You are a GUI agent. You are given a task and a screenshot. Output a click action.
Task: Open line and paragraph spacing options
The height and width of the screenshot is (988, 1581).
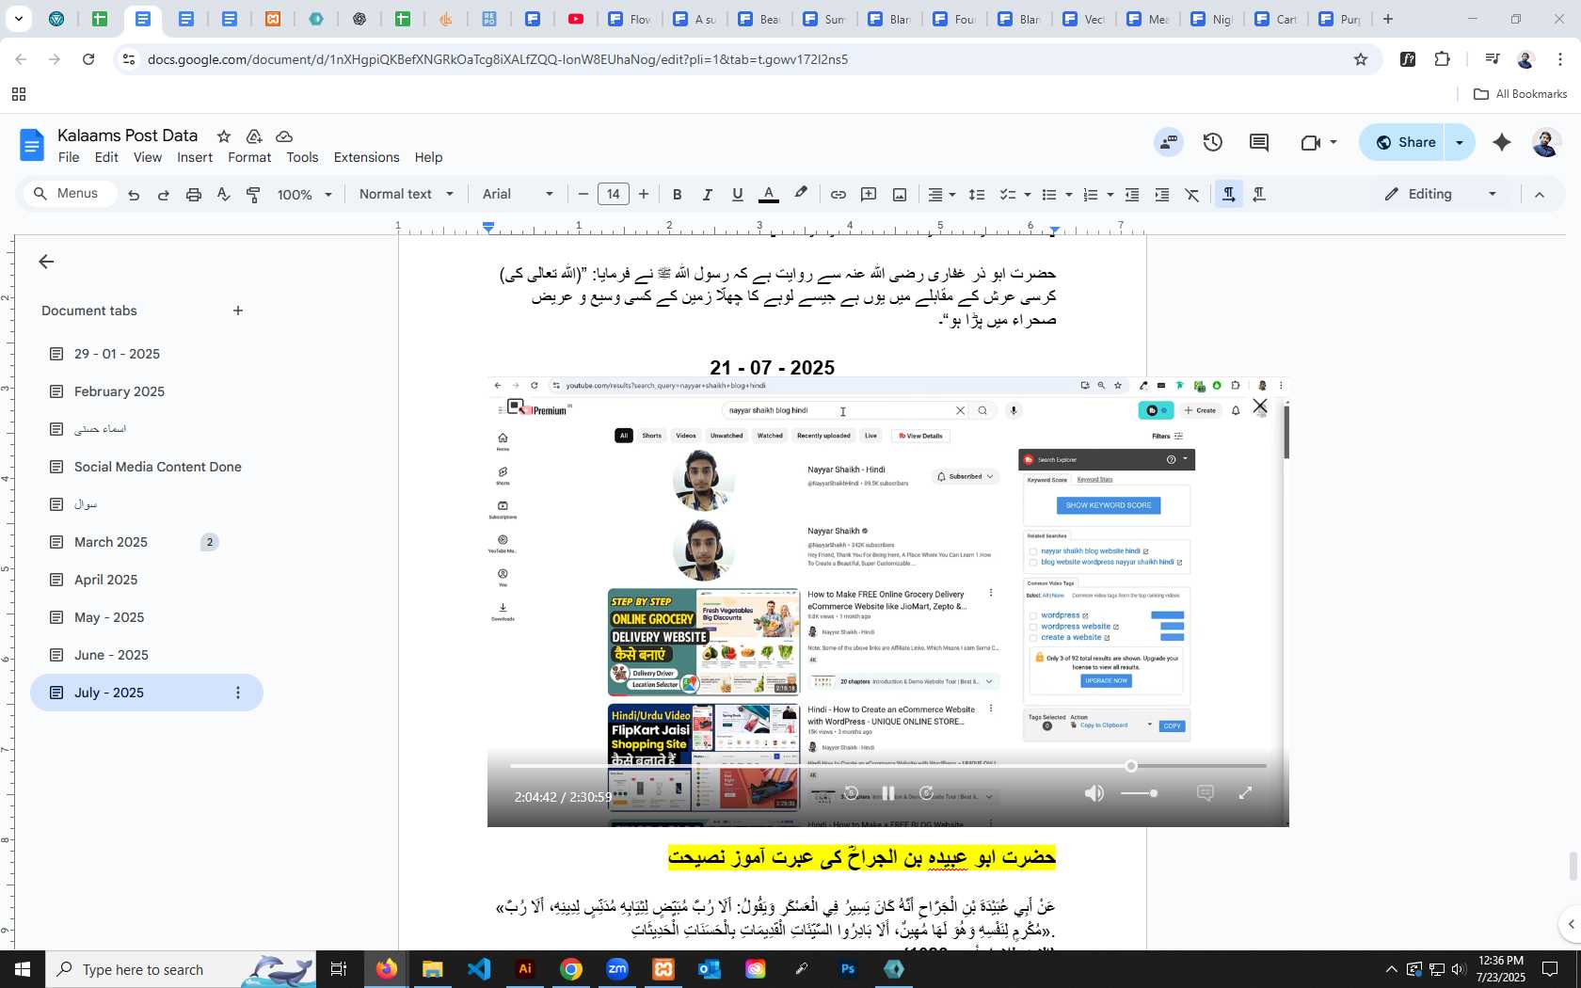(977, 195)
